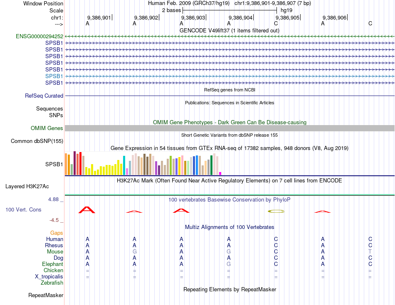Click the large red A conservation logo
395x305 pixels.
87,210
